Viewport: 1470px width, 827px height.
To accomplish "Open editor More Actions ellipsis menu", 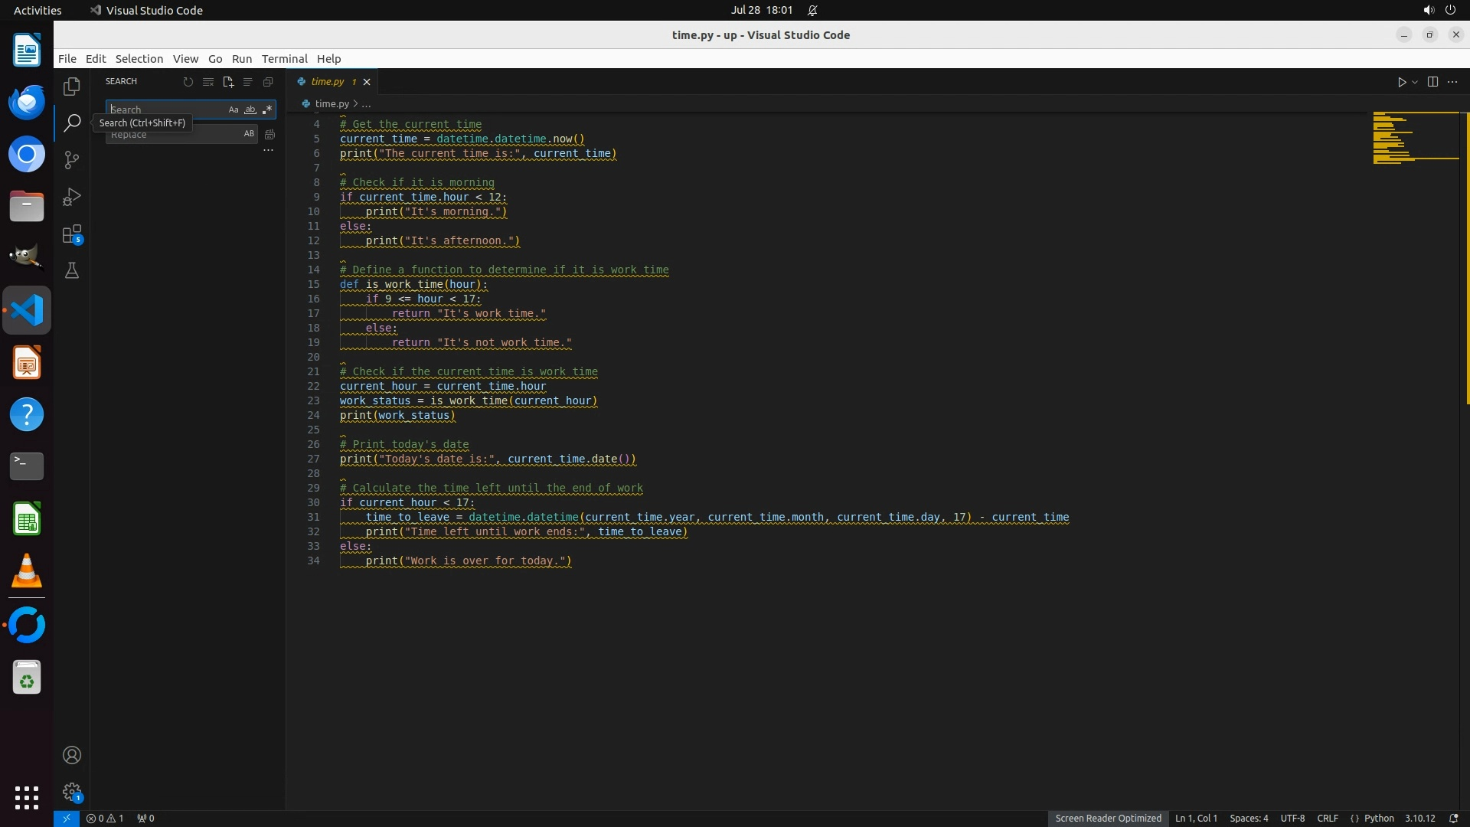I will click(x=1452, y=82).
